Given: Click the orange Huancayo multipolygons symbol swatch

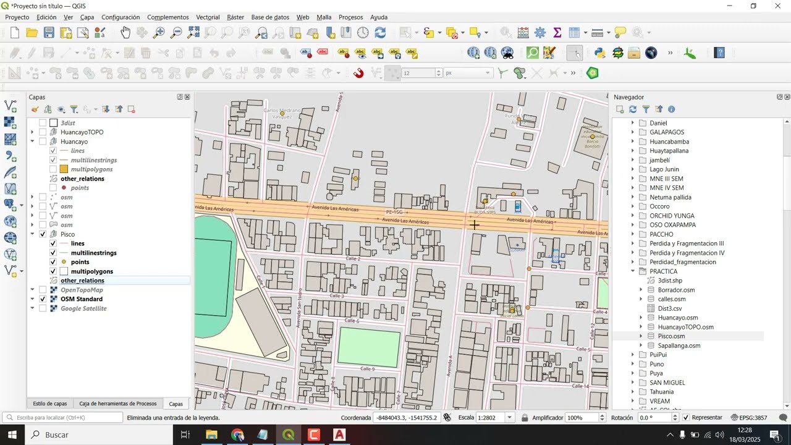Looking at the screenshot, I should tap(64, 169).
